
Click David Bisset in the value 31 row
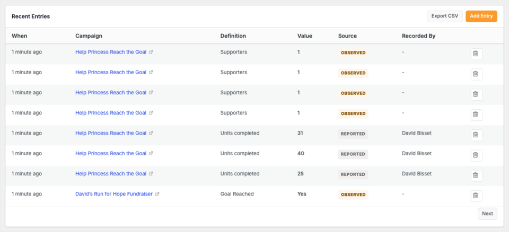tap(417, 133)
